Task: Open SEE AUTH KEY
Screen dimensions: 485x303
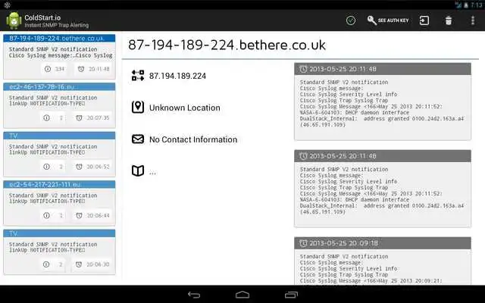Action: [x=388, y=20]
